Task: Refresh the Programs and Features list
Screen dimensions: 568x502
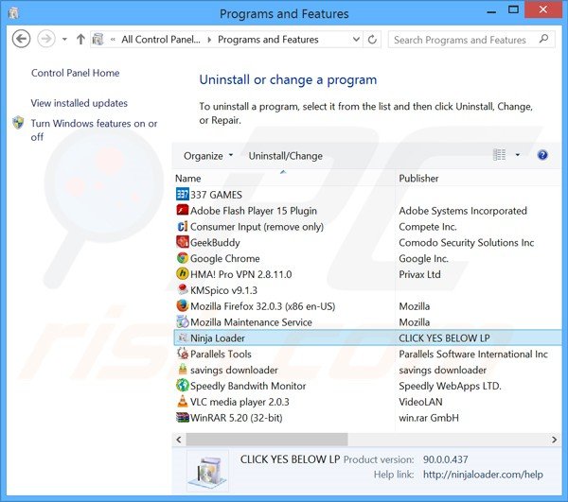Action: (x=372, y=39)
